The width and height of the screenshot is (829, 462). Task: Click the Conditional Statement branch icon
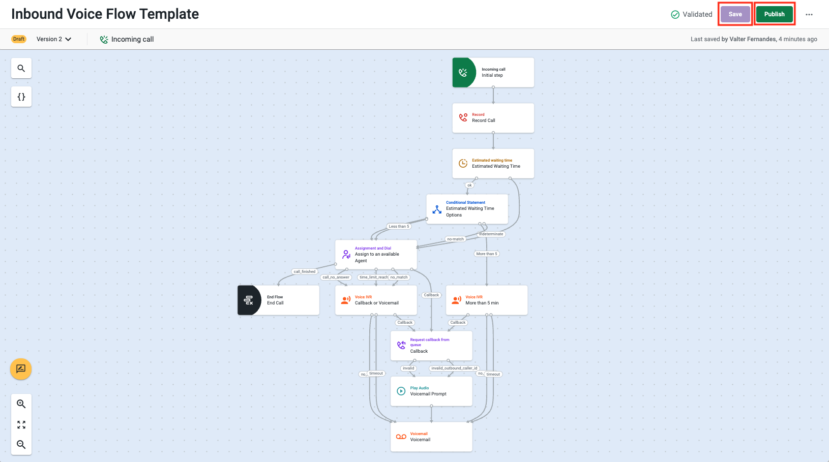pos(437,209)
